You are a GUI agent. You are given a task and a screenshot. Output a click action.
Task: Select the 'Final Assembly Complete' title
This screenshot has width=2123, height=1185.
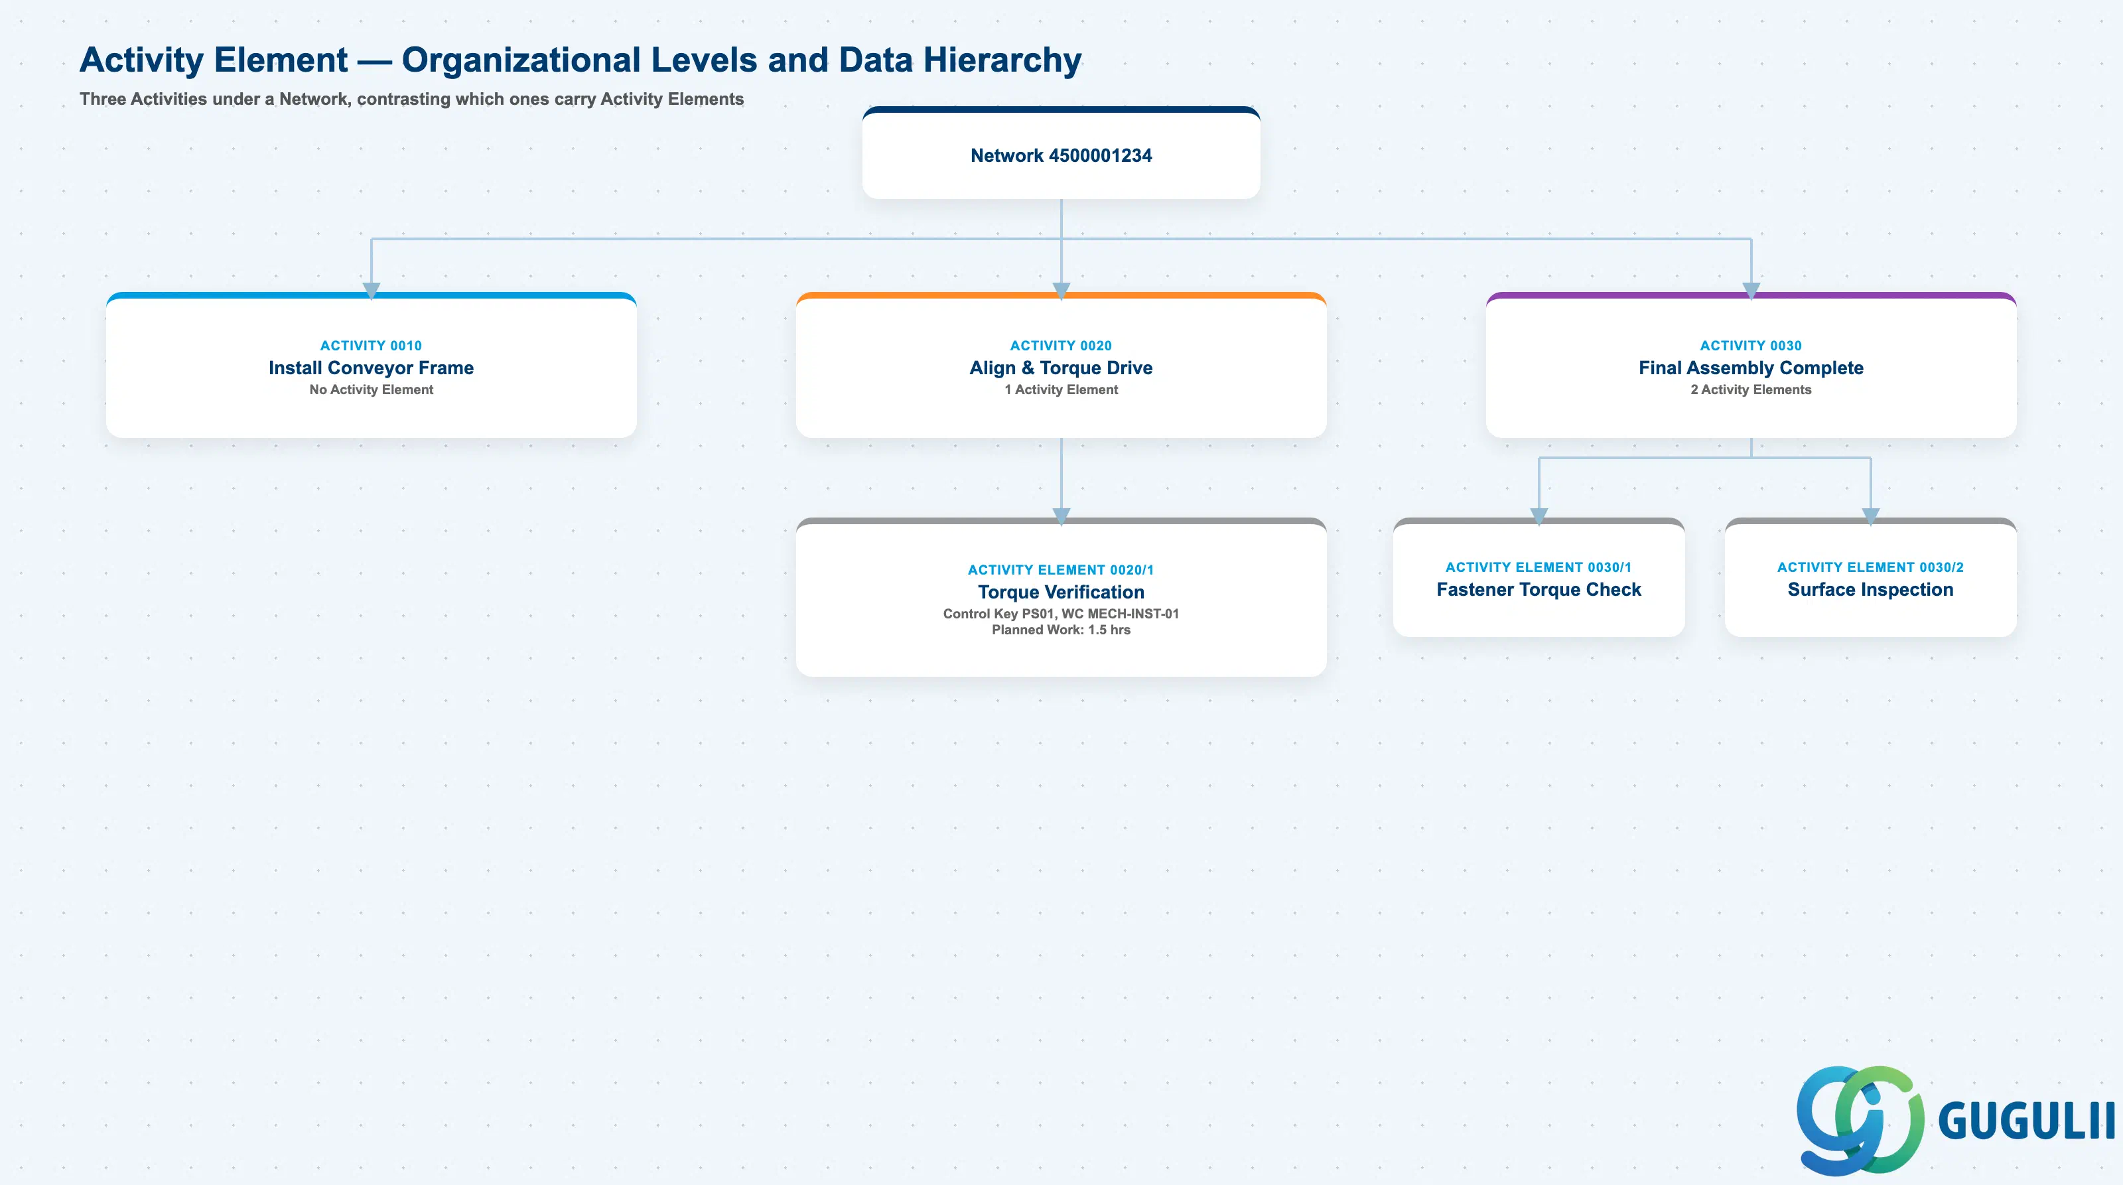pos(1751,368)
